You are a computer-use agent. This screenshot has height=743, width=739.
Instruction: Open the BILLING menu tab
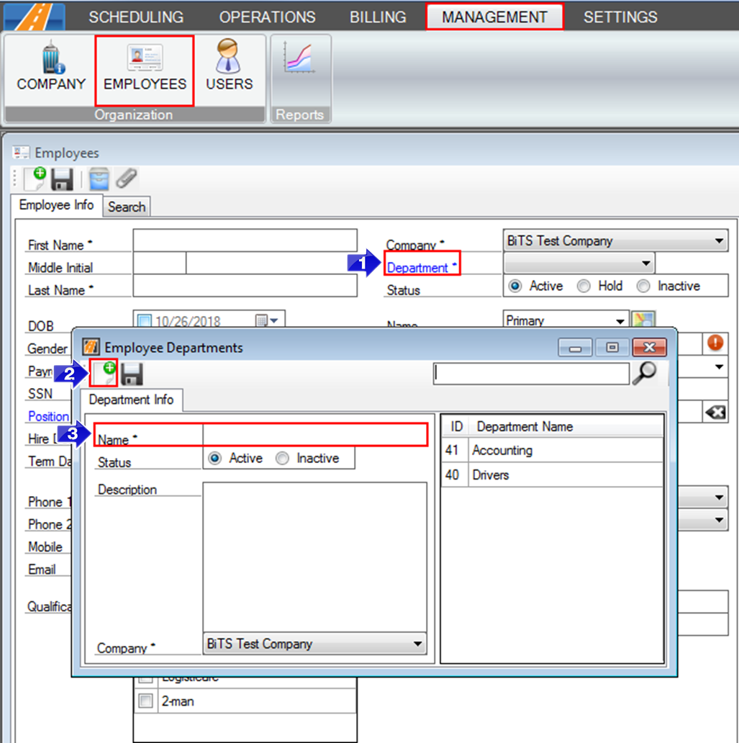pyautogui.click(x=378, y=17)
